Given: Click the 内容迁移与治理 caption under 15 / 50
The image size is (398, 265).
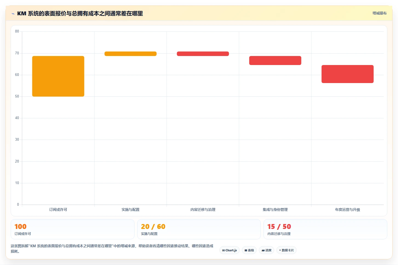Looking at the screenshot, I should tap(279, 234).
